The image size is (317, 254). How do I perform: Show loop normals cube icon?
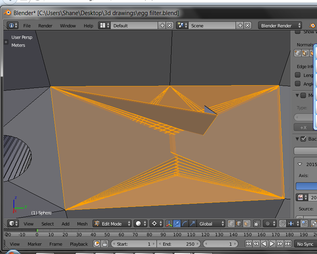coord(305,53)
